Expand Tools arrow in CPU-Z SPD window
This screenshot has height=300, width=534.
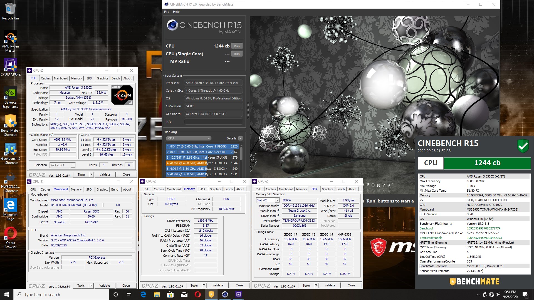(316, 285)
